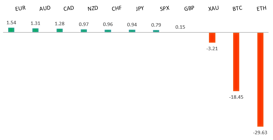Select the long red ETH bar
Viewport: 273px width, 140px height.
pos(260,80)
